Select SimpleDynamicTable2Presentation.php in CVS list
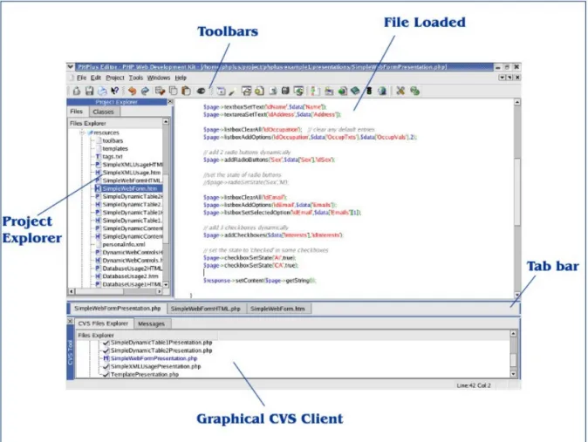Viewport: 588px width, 442px height. 161,350
